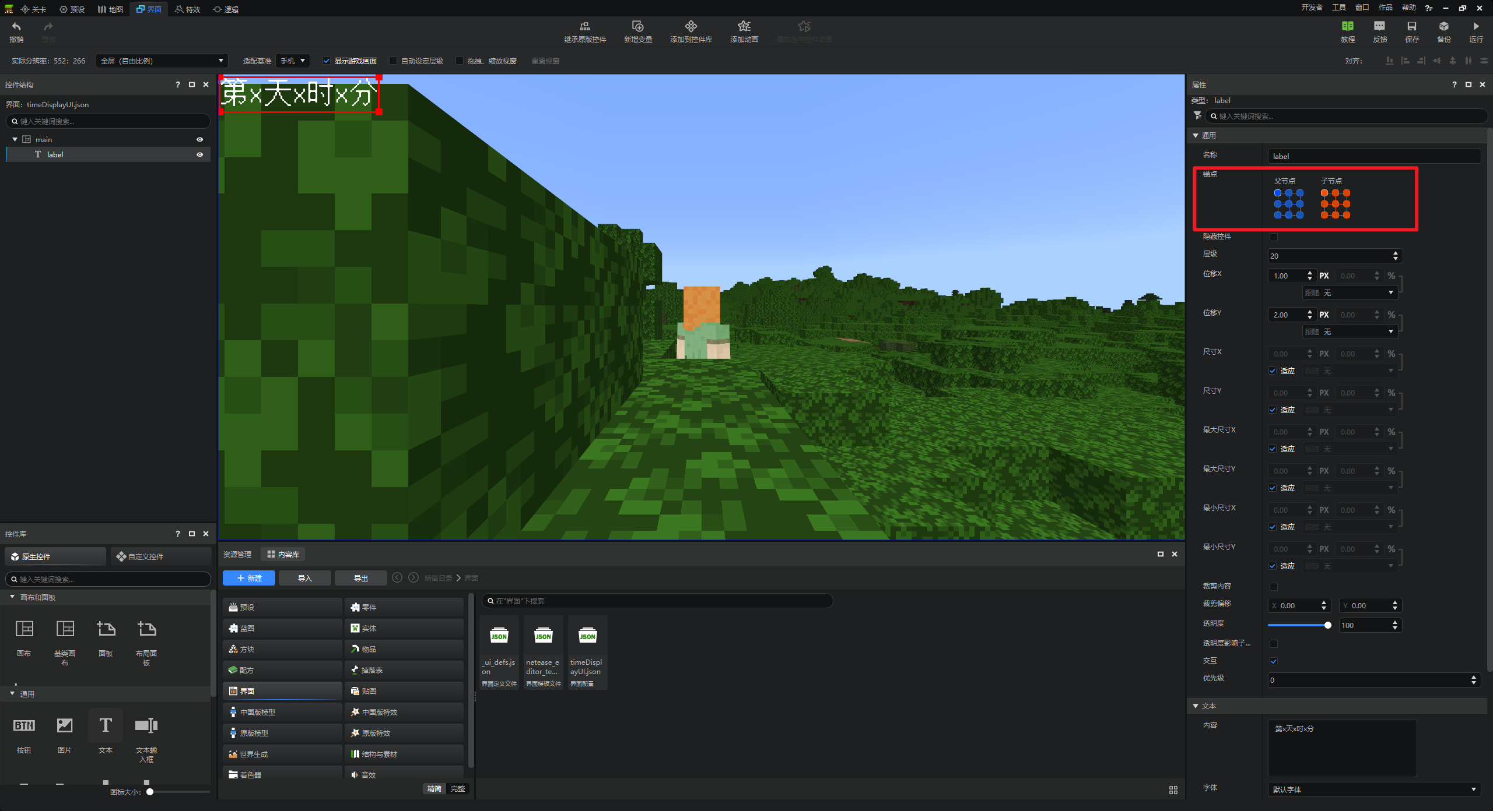Adjust the 透明度 opacity slider

(1299, 625)
